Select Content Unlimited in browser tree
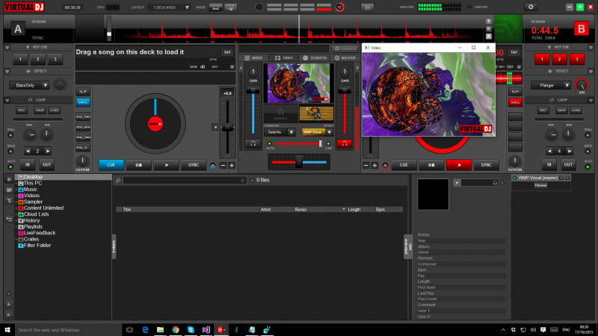The width and height of the screenshot is (598, 336). 41,208
